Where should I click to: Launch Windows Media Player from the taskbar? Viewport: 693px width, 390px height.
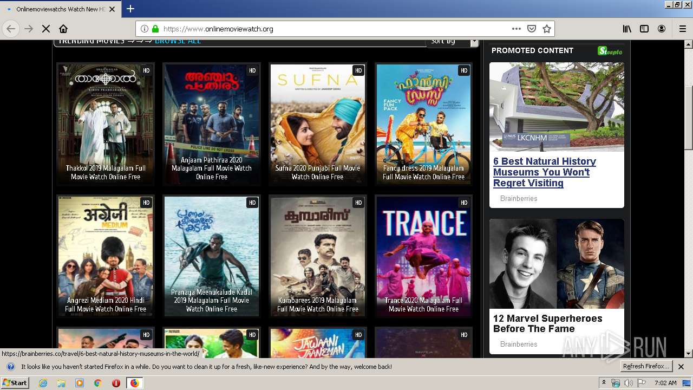click(80, 383)
